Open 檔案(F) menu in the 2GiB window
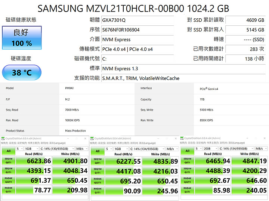 [x=183, y=143]
